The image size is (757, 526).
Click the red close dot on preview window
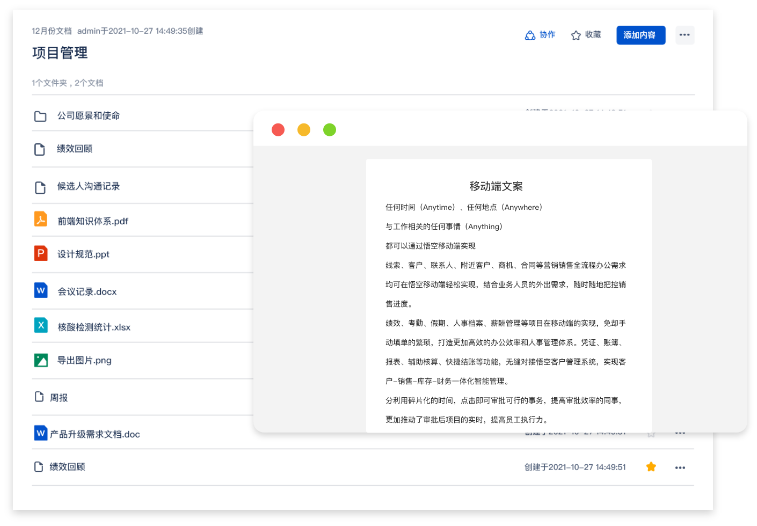pos(278,130)
